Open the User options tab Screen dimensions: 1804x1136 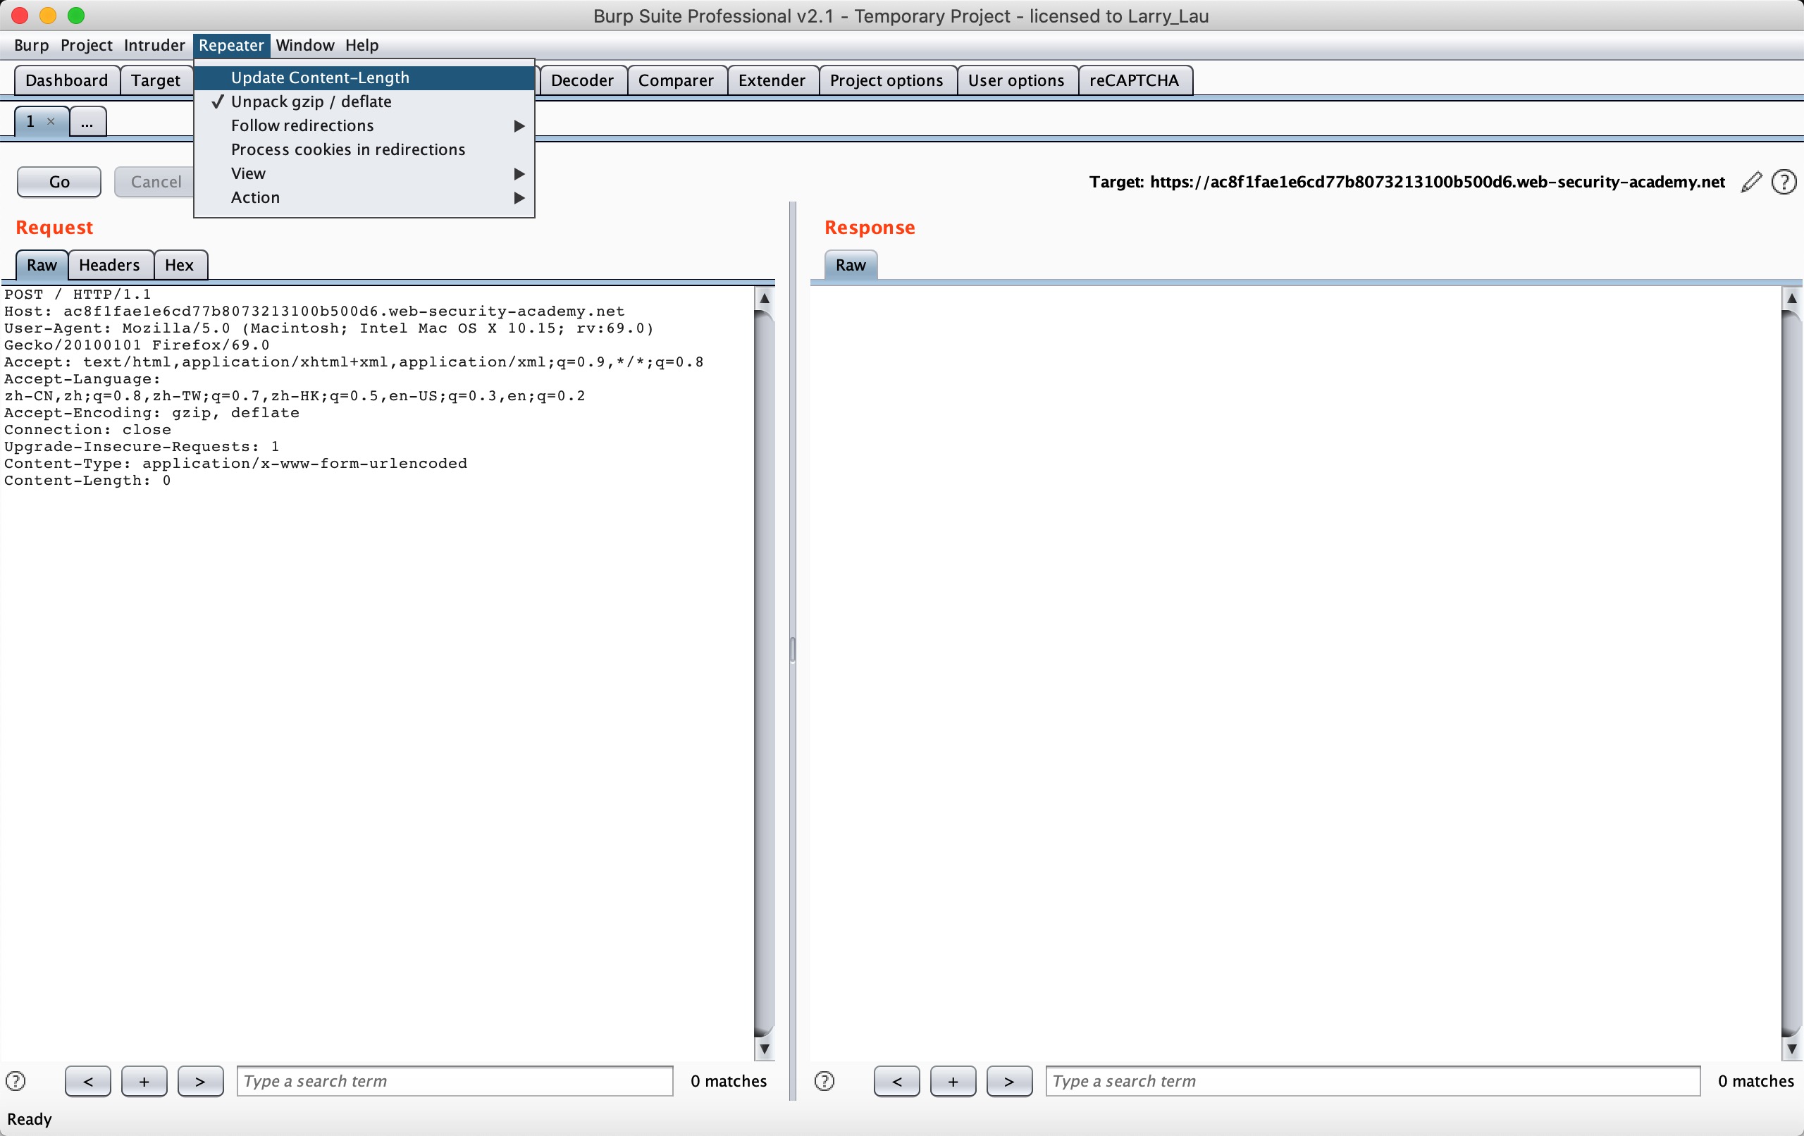[1016, 80]
